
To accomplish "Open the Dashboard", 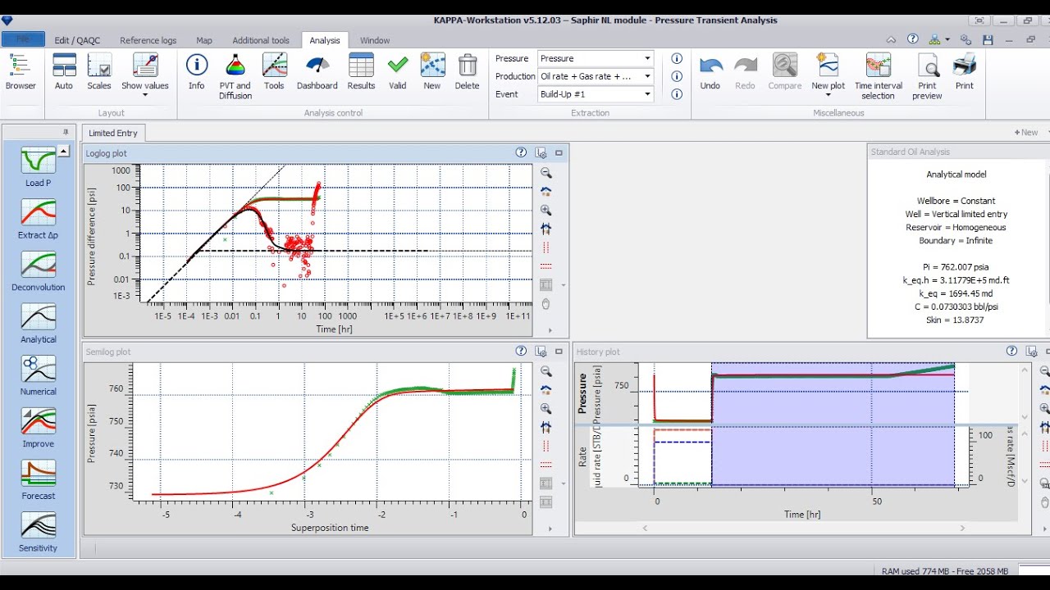I will pyautogui.click(x=317, y=66).
